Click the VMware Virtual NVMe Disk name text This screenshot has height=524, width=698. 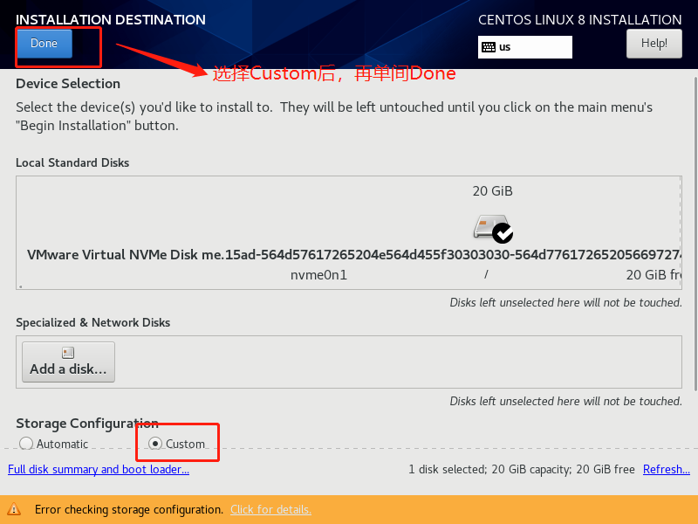point(354,255)
